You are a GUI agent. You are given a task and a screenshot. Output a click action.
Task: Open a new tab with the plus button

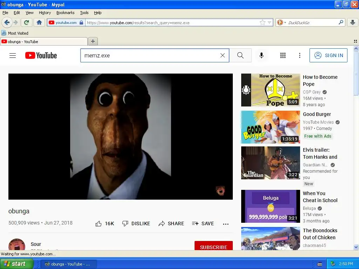[93, 41]
